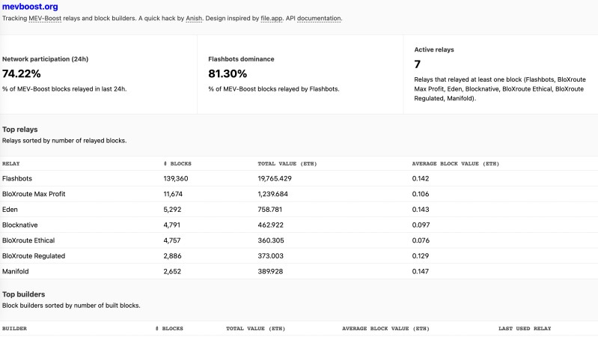Select the Eden relay row
This screenshot has height=337, width=598.
[x=10, y=210]
